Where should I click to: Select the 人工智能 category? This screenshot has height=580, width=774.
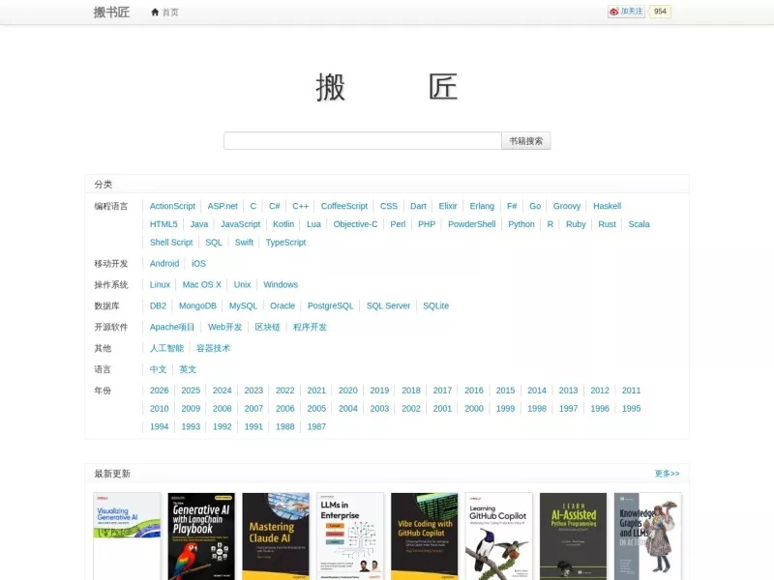[x=166, y=348]
